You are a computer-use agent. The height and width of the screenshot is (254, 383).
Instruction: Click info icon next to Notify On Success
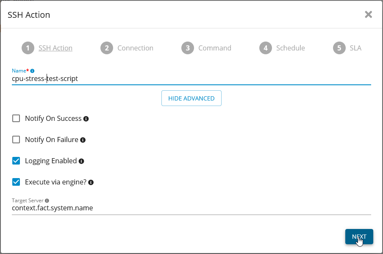tap(86, 119)
